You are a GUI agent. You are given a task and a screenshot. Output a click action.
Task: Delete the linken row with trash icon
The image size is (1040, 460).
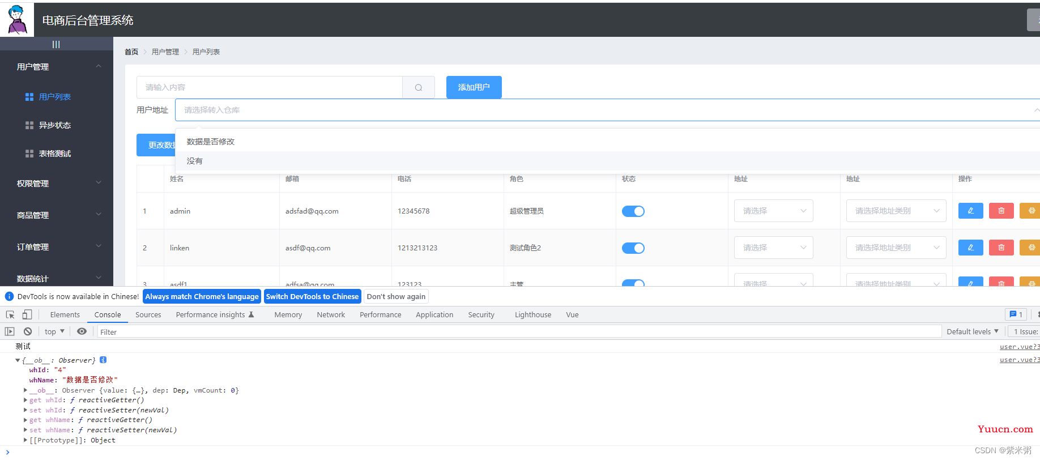tap(1001, 248)
